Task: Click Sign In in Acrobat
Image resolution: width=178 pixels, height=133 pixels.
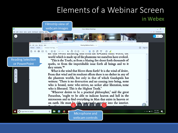Action: tap(145, 48)
